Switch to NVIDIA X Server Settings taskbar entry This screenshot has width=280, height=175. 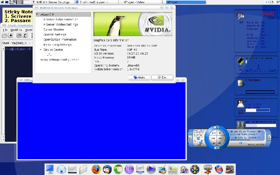pyautogui.click(x=53, y=2)
